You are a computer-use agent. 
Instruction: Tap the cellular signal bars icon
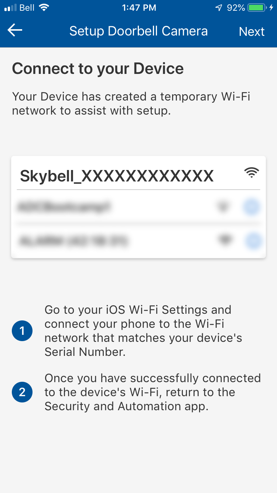click(10, 8)
